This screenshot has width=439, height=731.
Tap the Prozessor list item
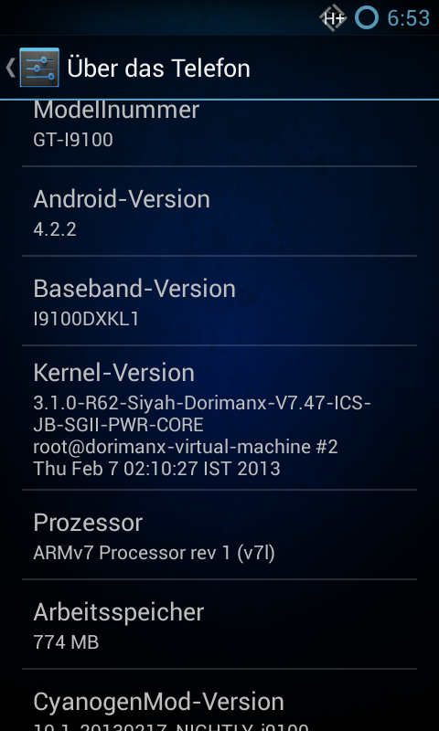tap(219, 535)
